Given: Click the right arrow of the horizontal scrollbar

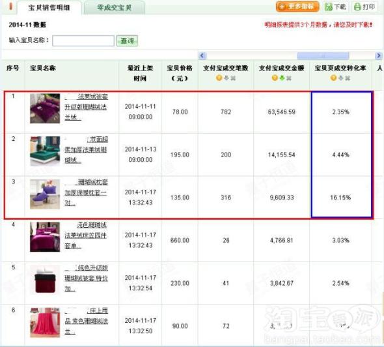Looking at the screenshot, I should pyautogui.click(x=379, y=55).
